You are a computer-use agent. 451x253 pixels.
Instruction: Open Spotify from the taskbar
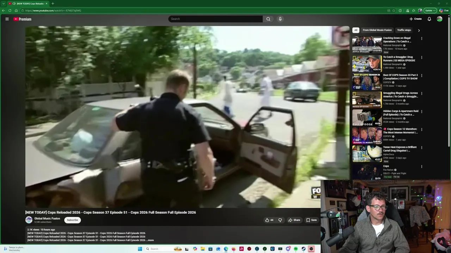tap(296, 249)
